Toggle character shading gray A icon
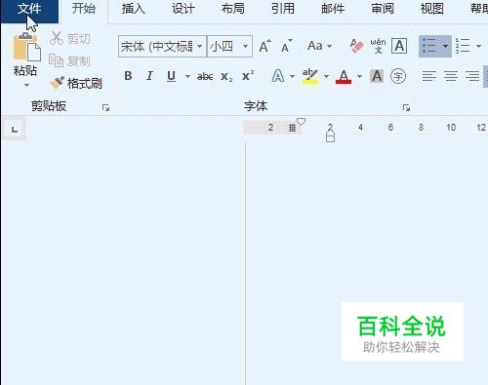Screen dimensions: 488x385 coord(377,76)
